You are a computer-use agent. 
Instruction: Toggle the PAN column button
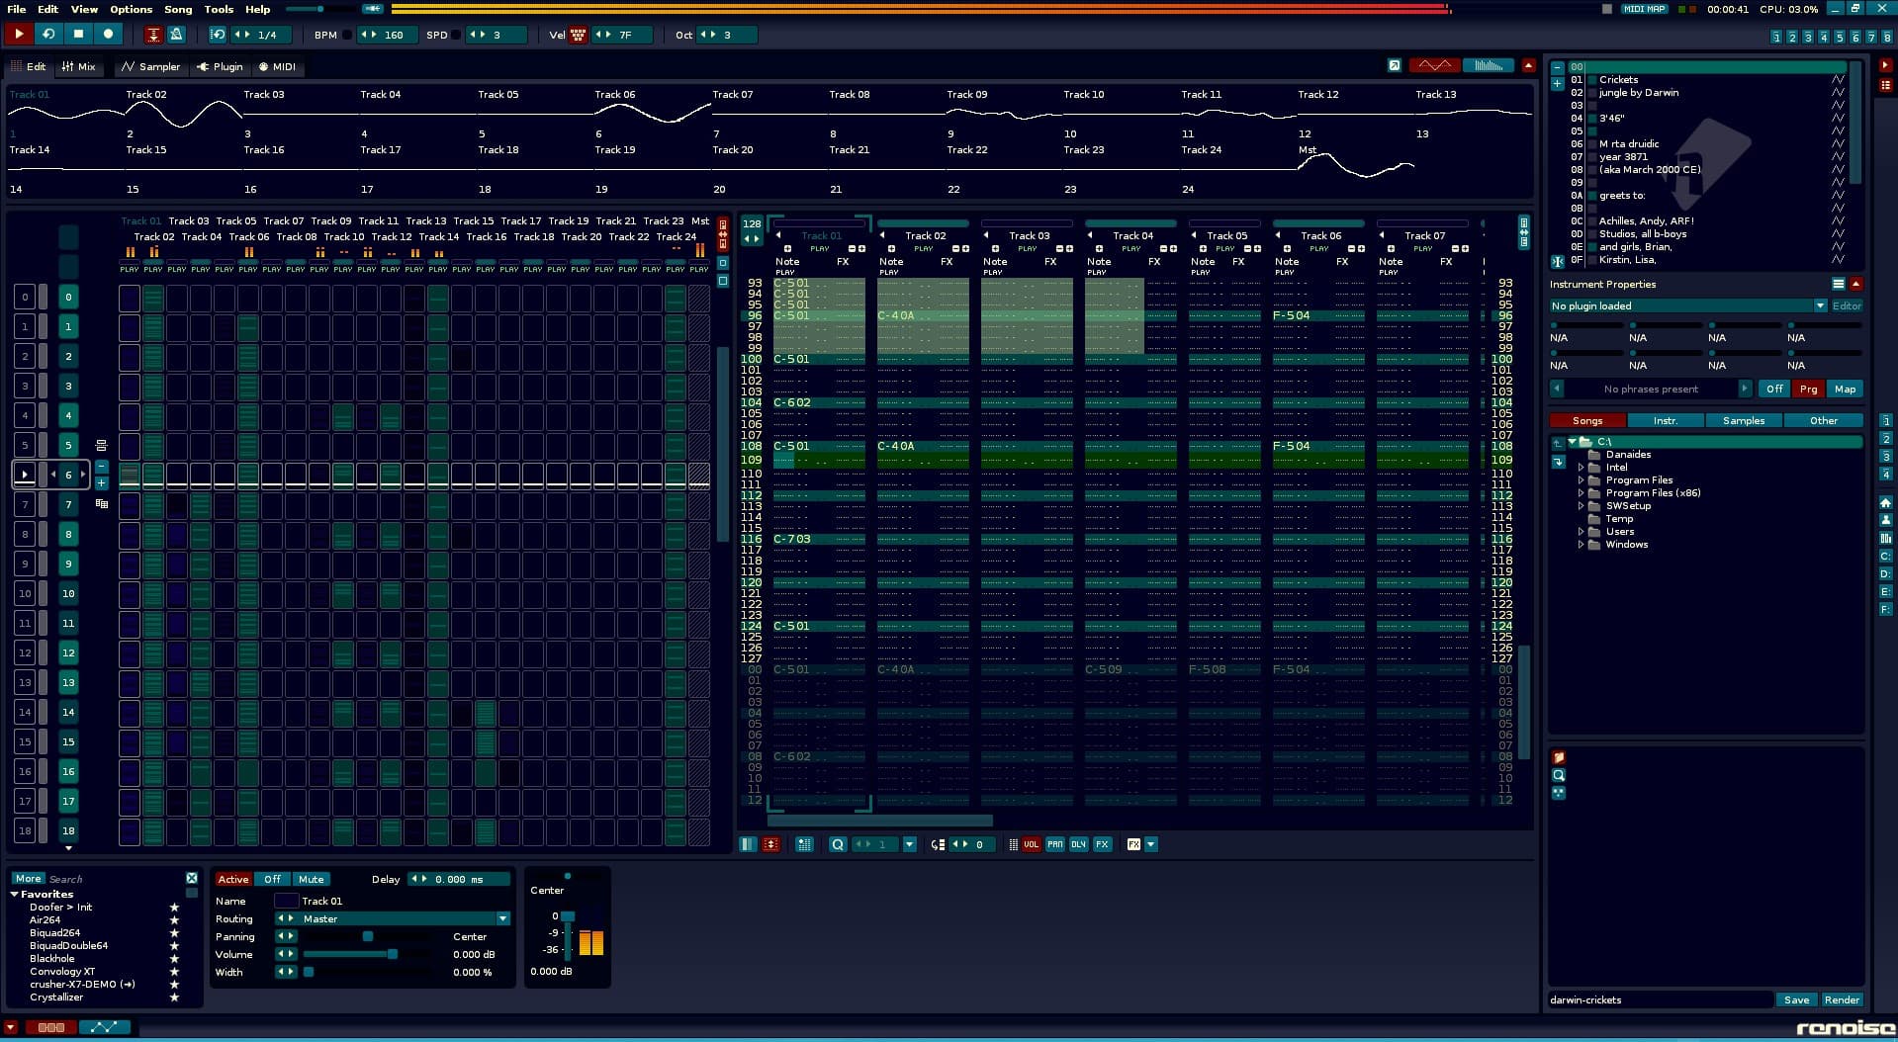point(1054,844)
